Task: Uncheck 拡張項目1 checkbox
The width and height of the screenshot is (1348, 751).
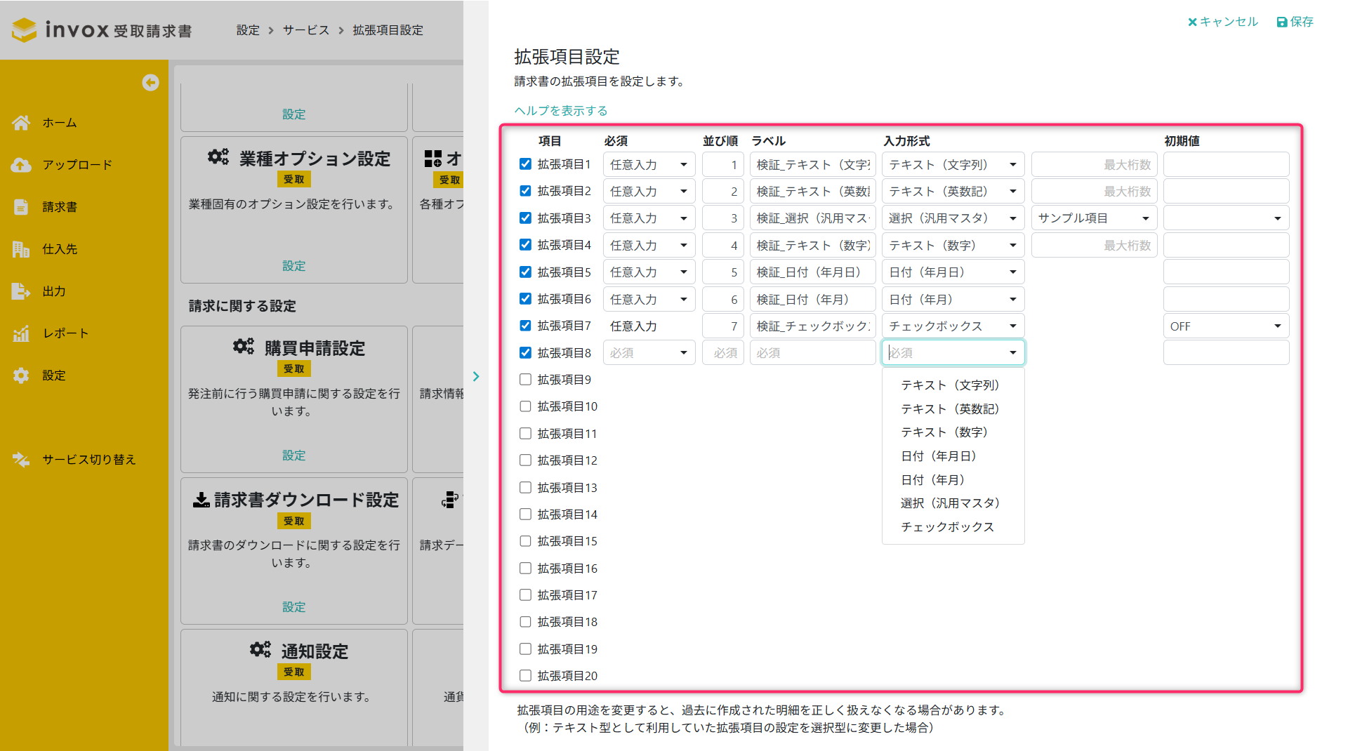Action: (525, 164)
